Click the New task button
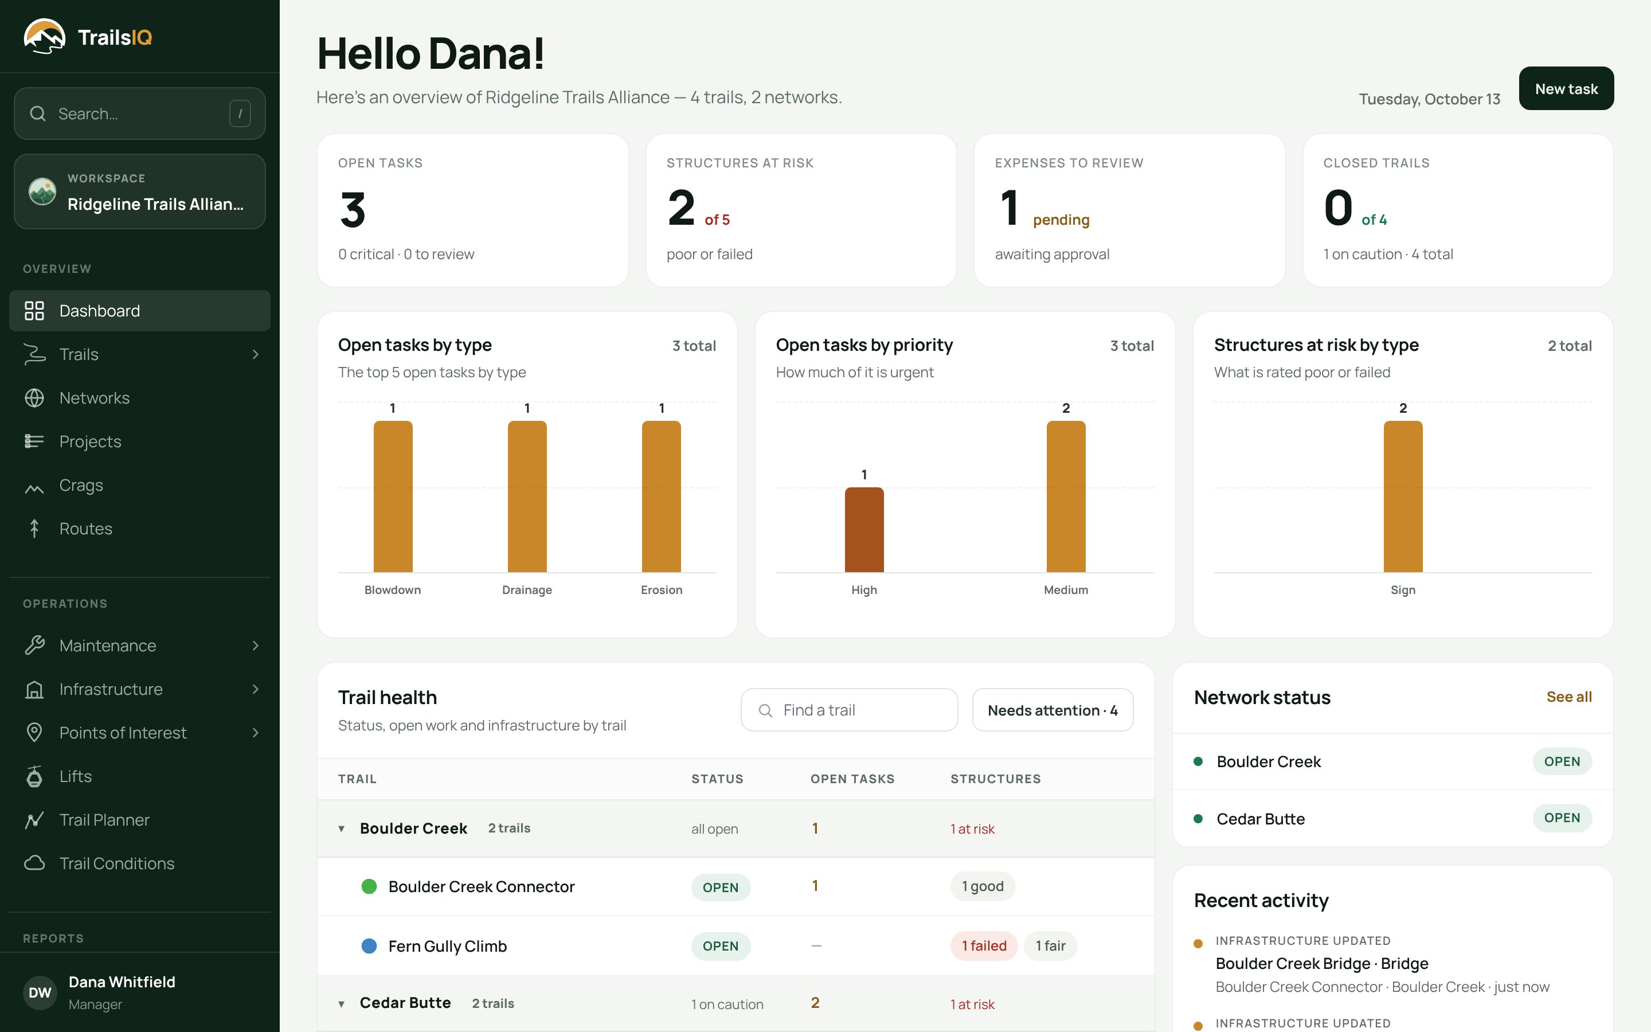Screen dimensions: 1651x1032 pos(1566,89)
